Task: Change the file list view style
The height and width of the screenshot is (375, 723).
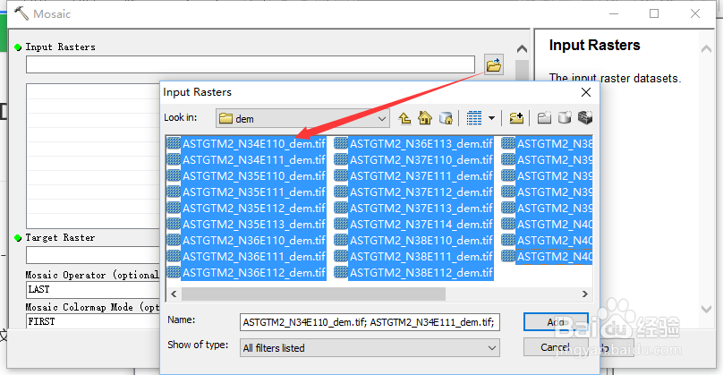Action: click(x=473, y=118)
